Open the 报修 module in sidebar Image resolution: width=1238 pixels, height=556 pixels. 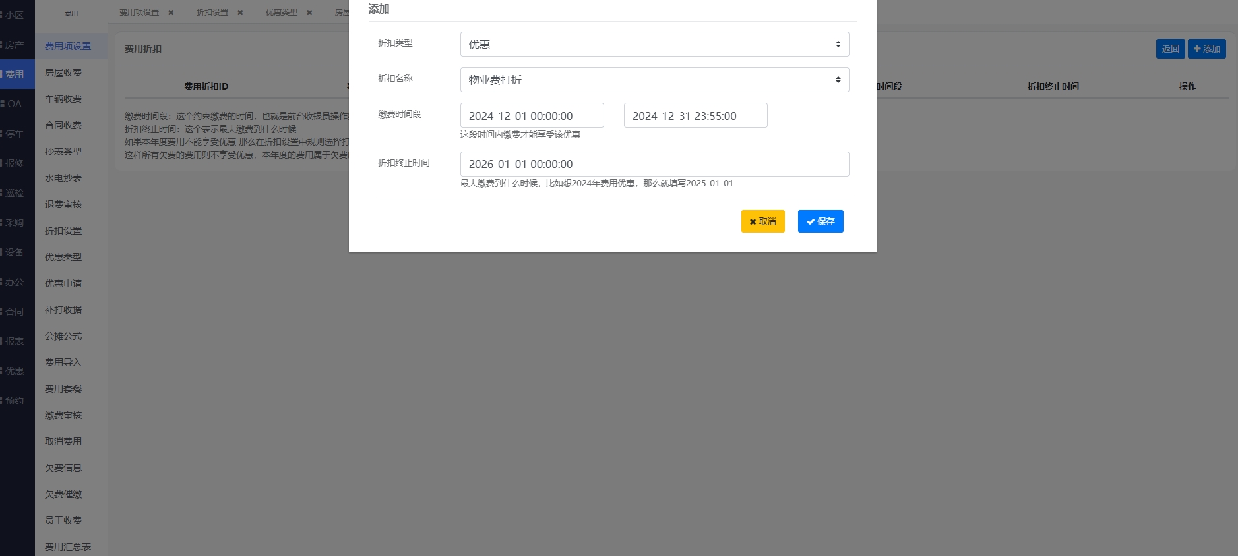(15, 163)
